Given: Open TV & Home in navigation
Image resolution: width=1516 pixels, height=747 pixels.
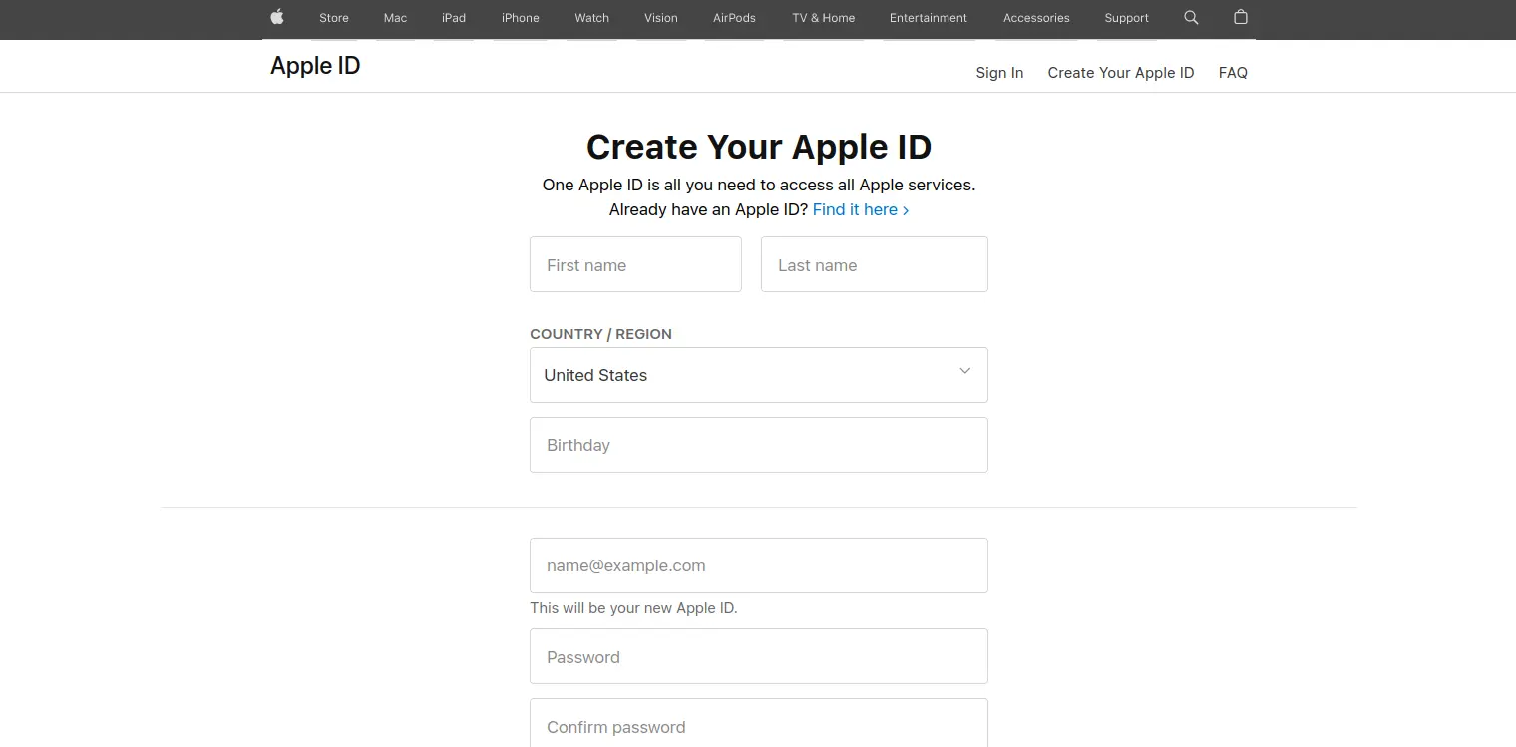Looking at the screenshot, I should click(x=824, y=18).
